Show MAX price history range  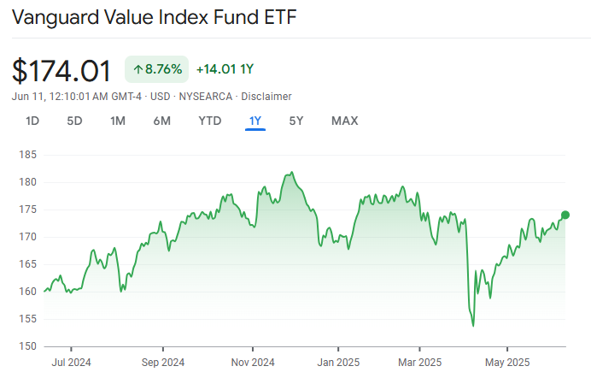pyautogui.click(x=344, y=121)
